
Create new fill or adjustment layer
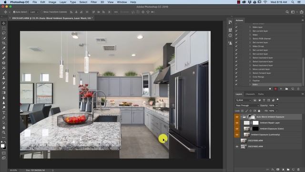click(x=283, y=170)
